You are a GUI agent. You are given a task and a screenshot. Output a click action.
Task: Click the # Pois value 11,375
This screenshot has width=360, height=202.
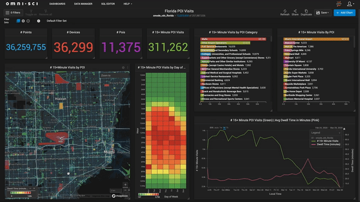pyautogui.click(x=121, y=47)
